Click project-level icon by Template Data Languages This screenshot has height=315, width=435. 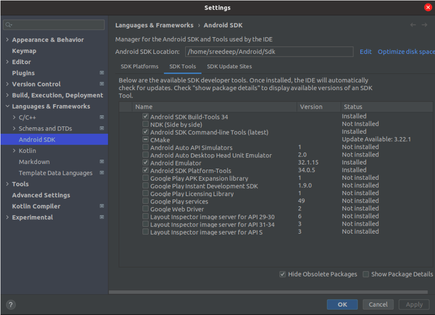(x=102, y=173)
